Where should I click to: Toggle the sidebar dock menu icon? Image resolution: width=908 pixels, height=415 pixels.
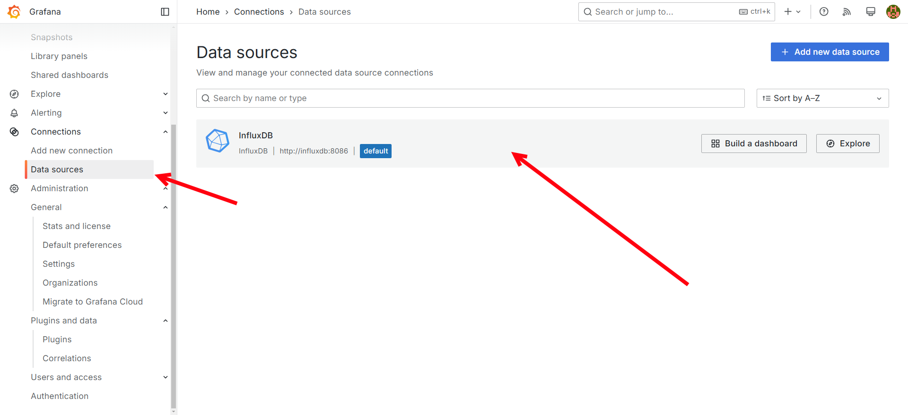pos(165,12)
